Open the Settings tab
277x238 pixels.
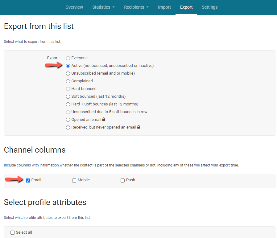(x=209, y=7)
